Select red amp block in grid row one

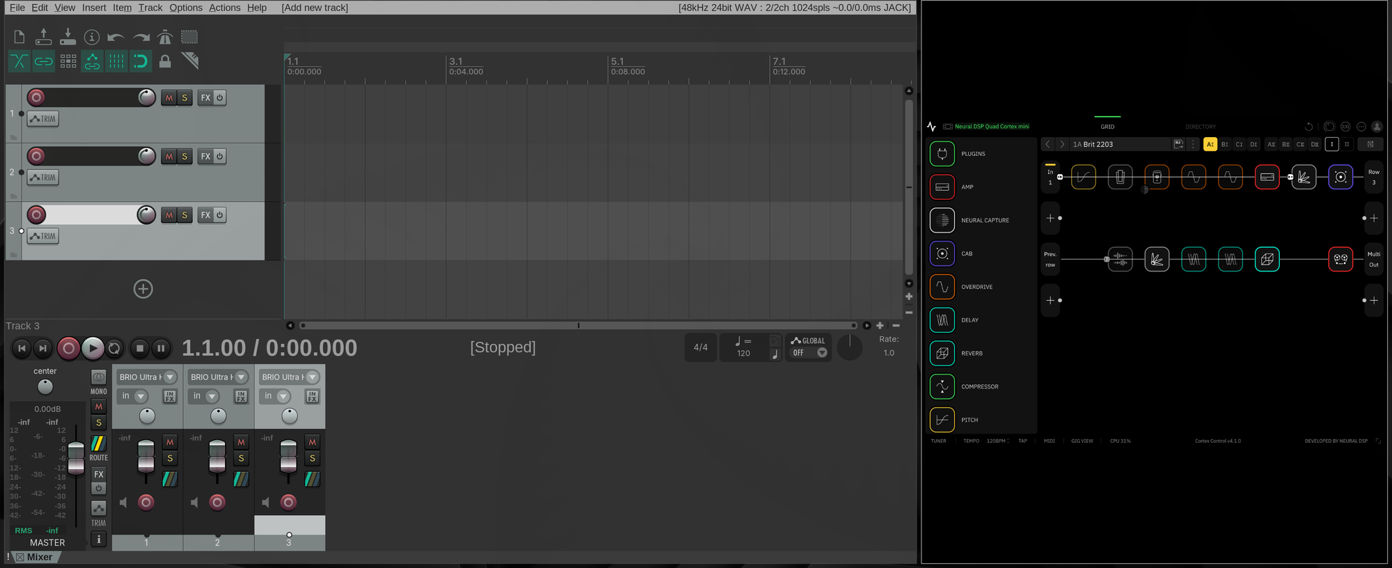(x=1267, y=177)
